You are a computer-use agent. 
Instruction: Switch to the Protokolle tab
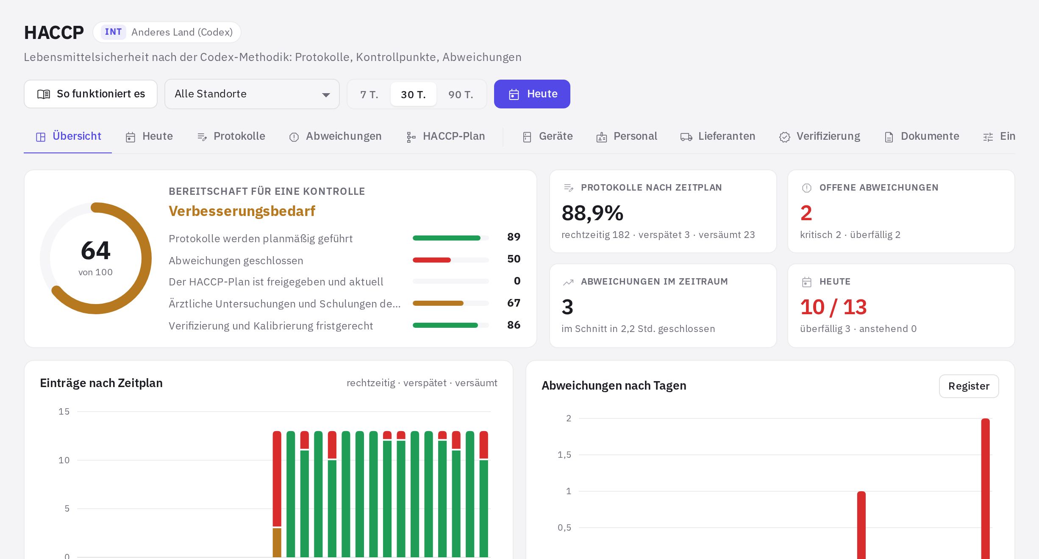pyautogui.click(x=231, y=136)
